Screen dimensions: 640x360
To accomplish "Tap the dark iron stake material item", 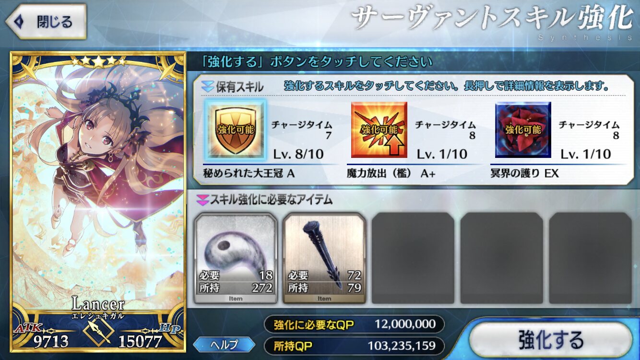I will tap(324, 258).
